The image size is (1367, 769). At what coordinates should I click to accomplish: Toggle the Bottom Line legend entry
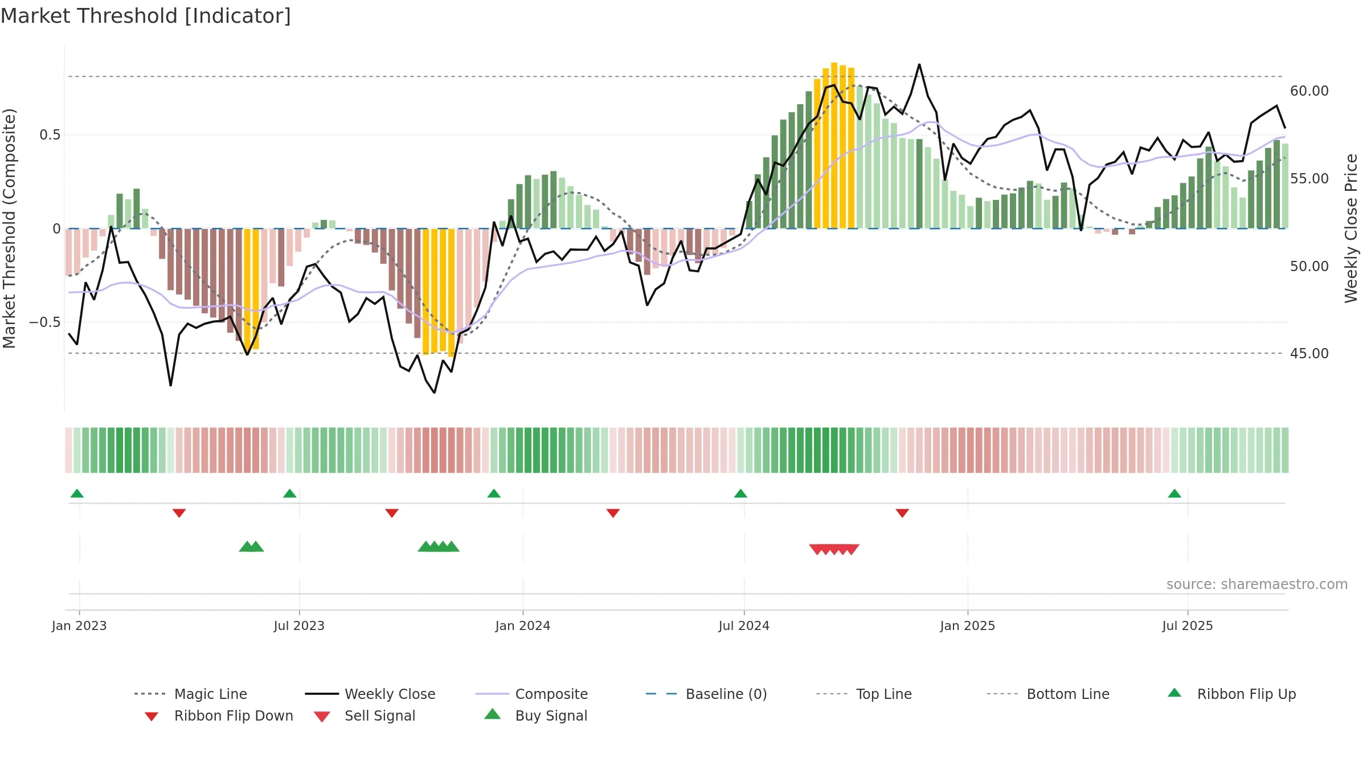1048,694
